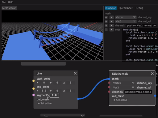Image resolution: width=158 pixels, height=118 pixels.
Task: Switch to the Debug tab
Action: (139, 8)
